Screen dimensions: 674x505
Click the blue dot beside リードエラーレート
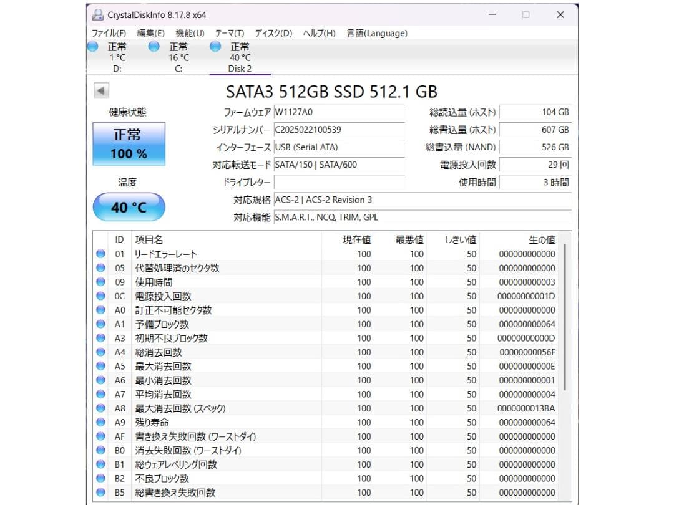[x=100, y=254]
